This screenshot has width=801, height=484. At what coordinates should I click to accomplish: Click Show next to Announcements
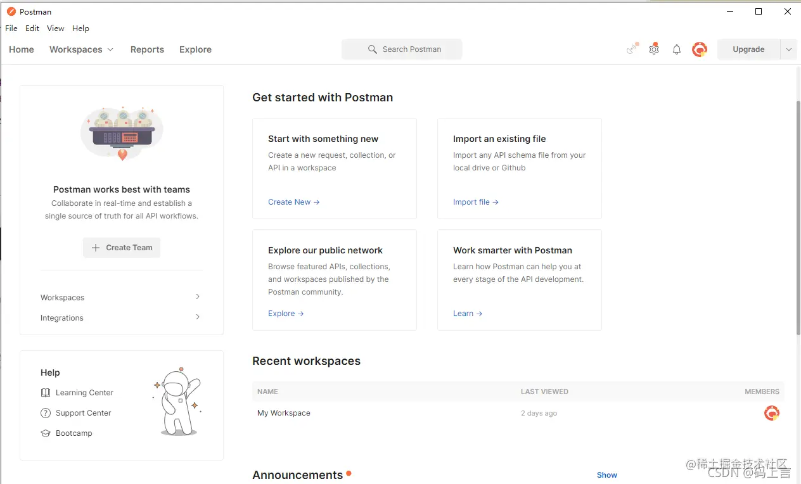607,475
